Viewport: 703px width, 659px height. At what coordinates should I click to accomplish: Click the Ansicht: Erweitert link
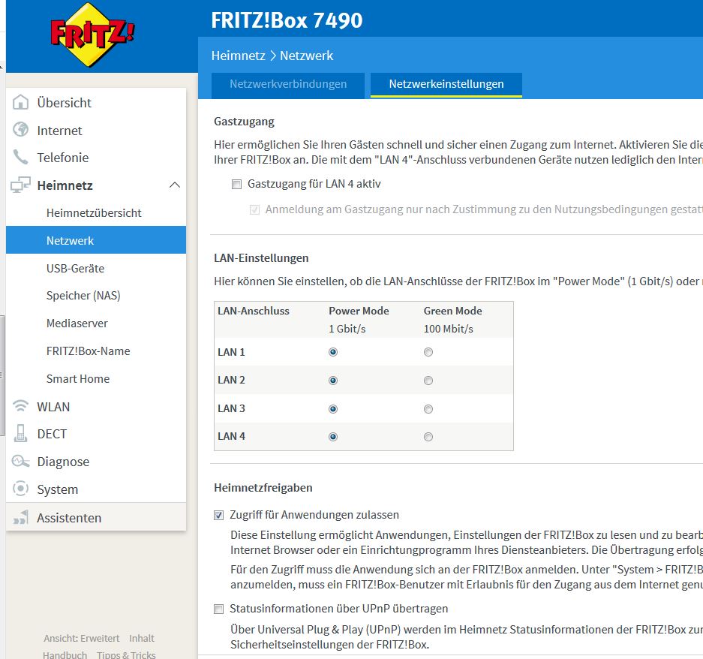pos(82,639)
